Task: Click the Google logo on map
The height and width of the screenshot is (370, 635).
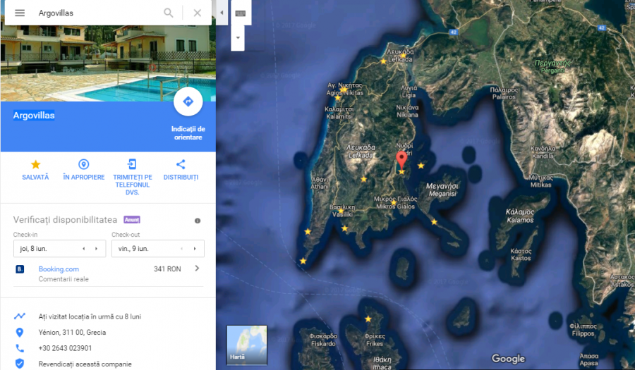Action: 508,359
